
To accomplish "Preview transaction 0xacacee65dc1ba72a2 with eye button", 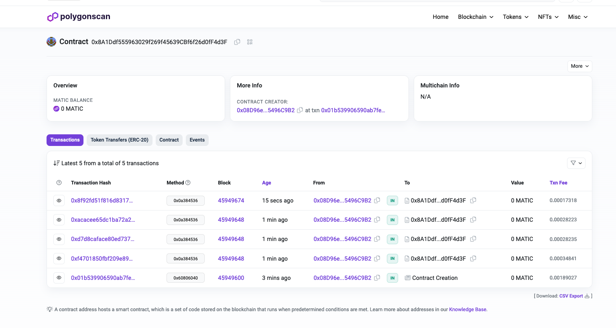I will click(x=59, y=220).
